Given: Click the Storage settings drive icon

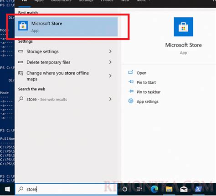Looking at the screenshot, I should [21, 51].
